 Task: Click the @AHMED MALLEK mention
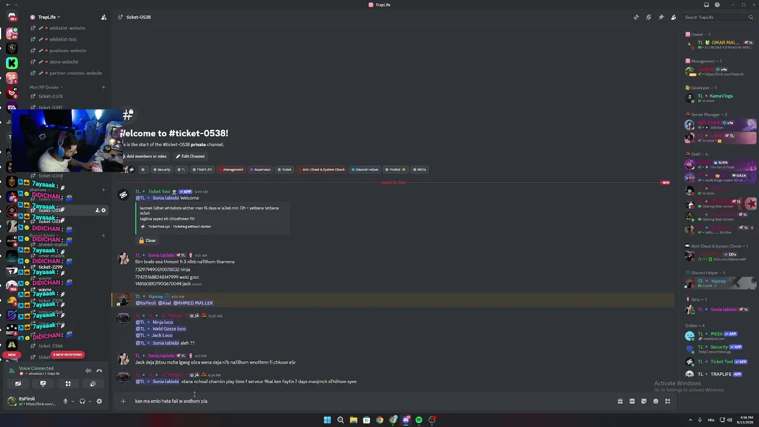click(193, 303)
